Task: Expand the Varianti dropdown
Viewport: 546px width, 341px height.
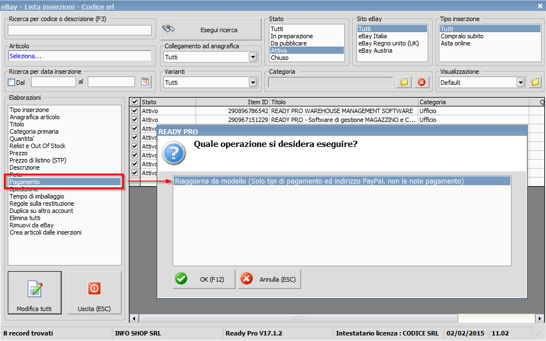Action: 253,83
